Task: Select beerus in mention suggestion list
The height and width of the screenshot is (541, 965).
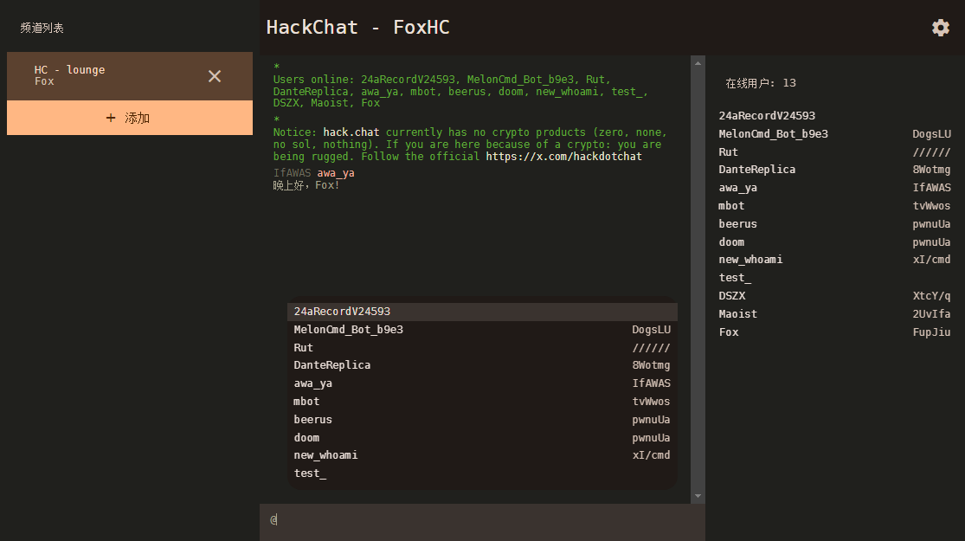Action: coord(483,420)
